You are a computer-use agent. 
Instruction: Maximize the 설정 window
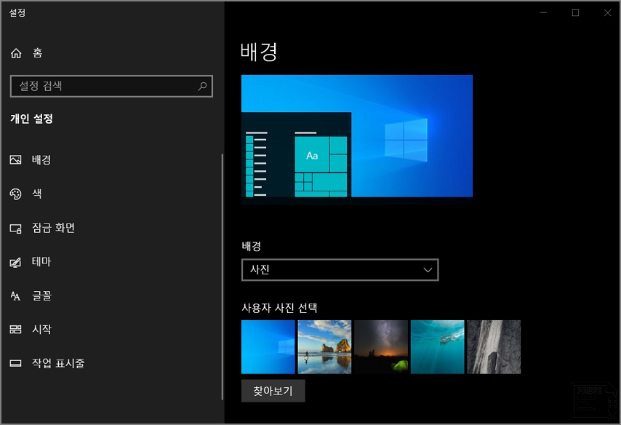coord(575,12)
